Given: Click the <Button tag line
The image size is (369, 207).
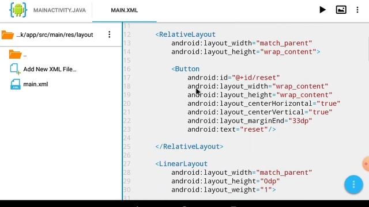Looking at the screenshot, I should click(x=185, y=69).
